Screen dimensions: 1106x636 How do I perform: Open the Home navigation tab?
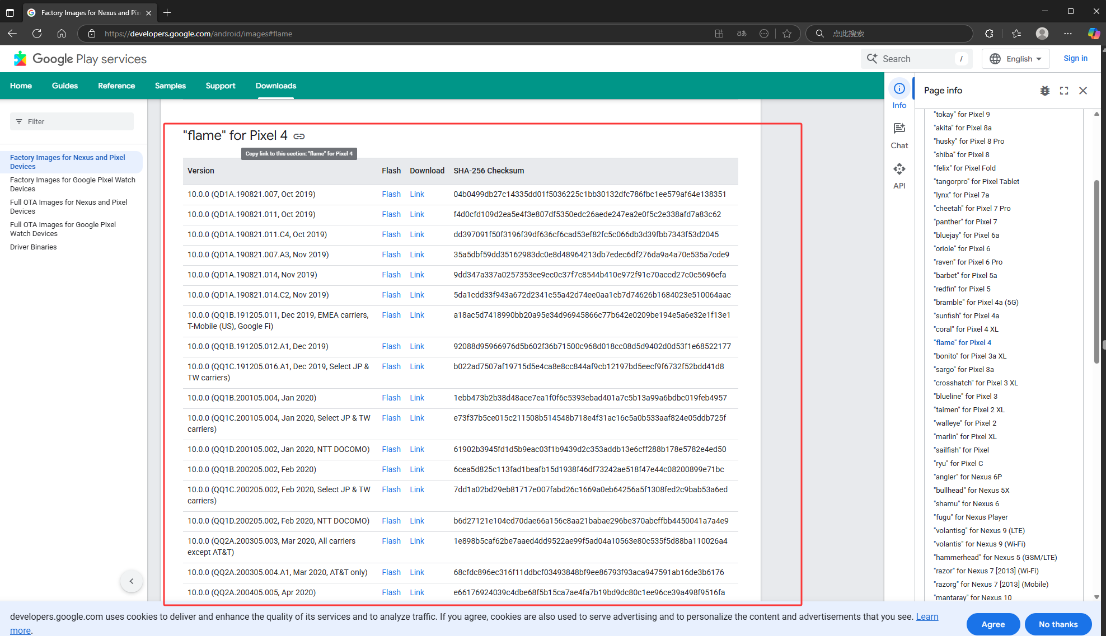click(x=21, y=86)
